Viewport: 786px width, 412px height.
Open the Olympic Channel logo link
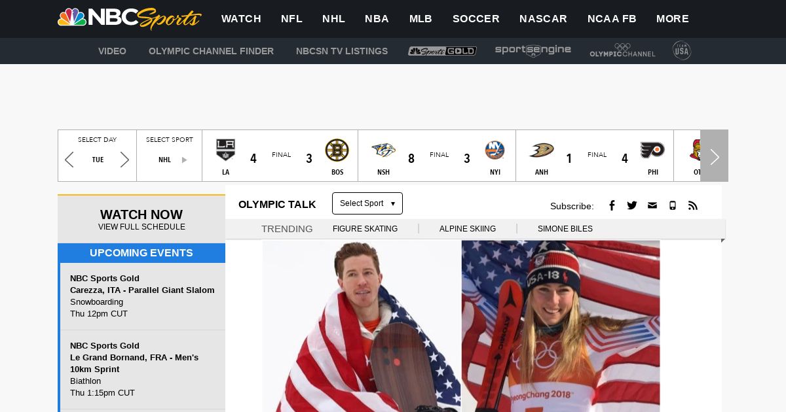point(622,50)
